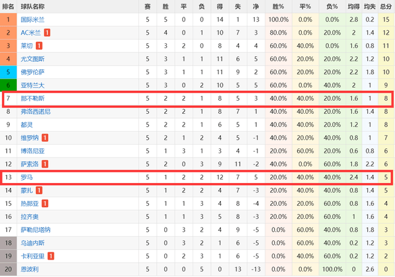Sort by the 胜% column header
395x277 pixels.
click(x=278, y=7)
